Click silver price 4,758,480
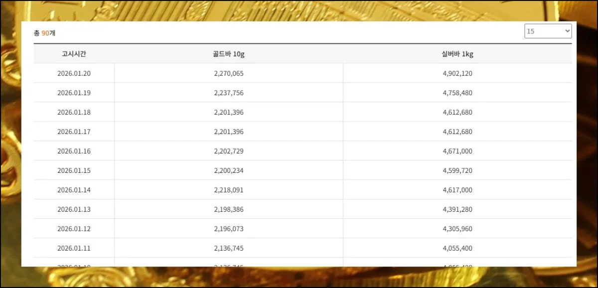The height and width of the screenshot is (288, 598). [457, 93]
